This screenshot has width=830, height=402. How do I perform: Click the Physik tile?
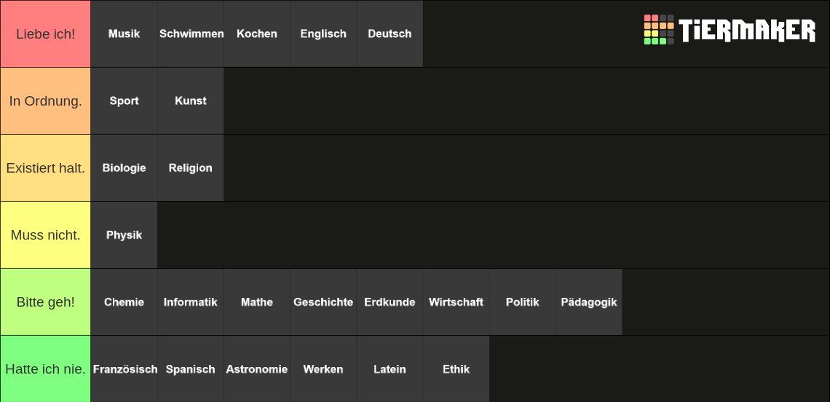[x=125, y=234]
